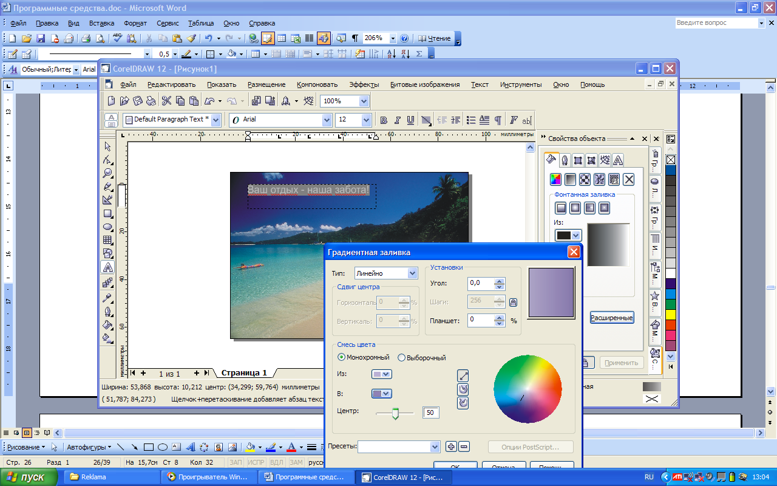Click the Save icon in Word toolbar
Viewport: 777px width, 486px height.
[41, 38]
